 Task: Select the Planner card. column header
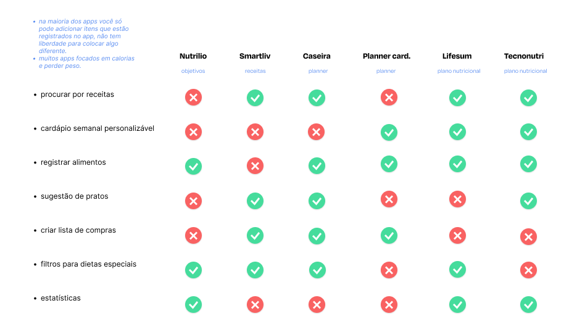click(x=386, y=56)
